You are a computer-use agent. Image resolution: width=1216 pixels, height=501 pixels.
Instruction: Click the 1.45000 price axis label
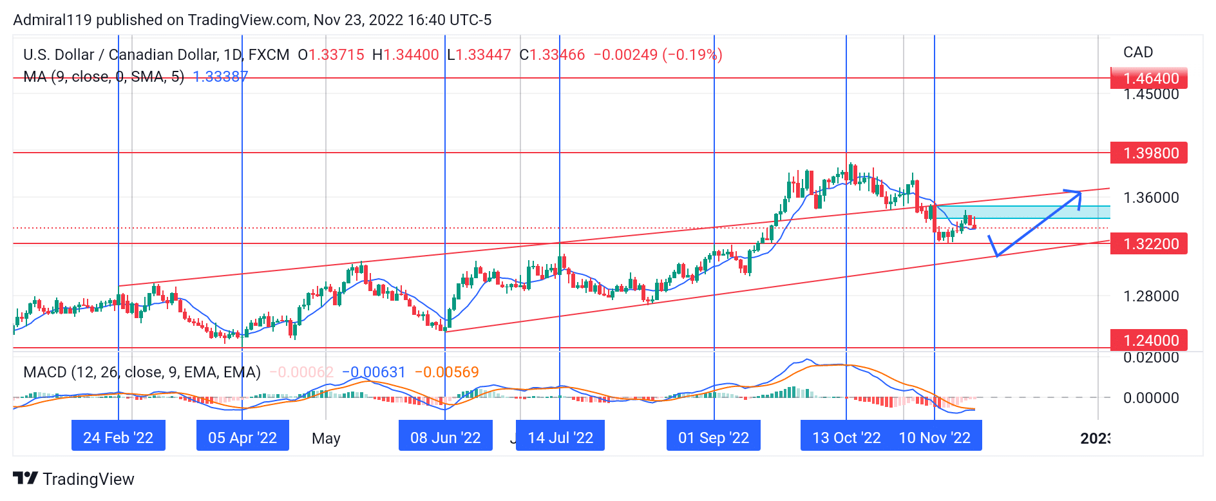click(x=1151, y=95)
